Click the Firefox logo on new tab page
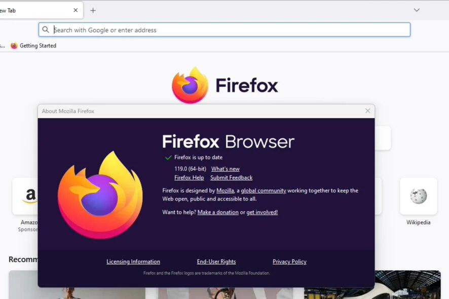Image resolution: width=449 pixels, height=299 pixels. [190, 85]
